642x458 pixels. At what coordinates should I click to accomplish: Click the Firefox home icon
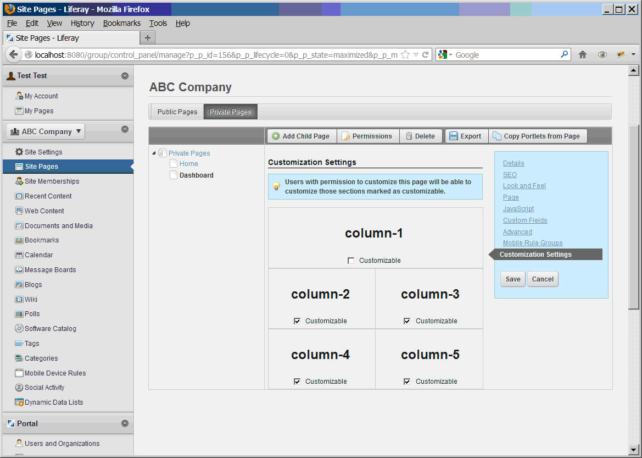click(x=583, y=55)
